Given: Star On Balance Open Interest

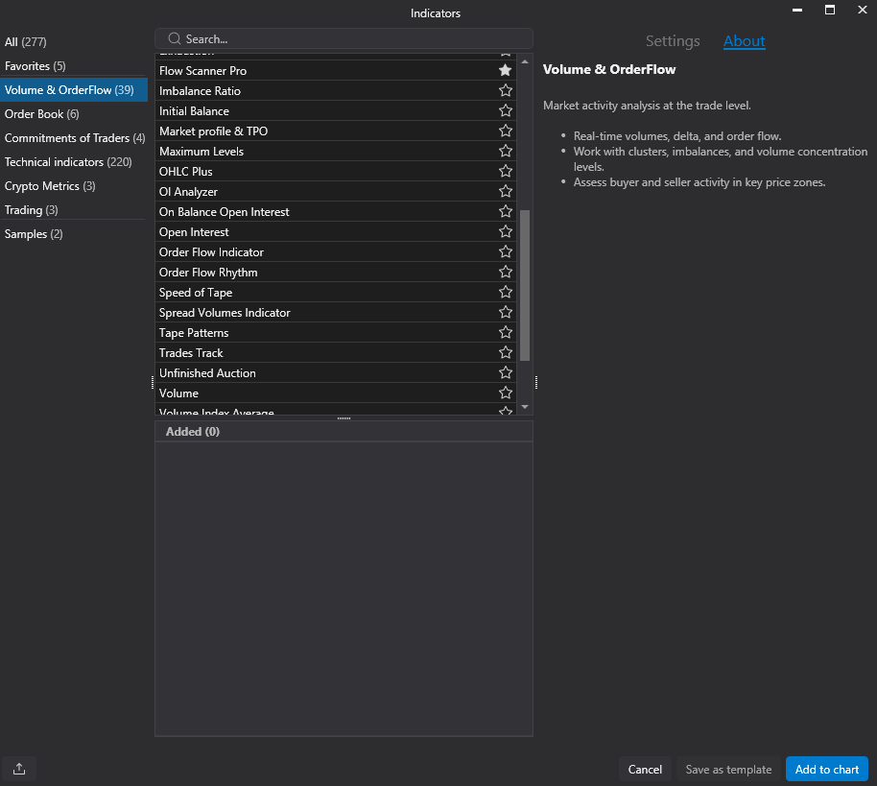Looking at the screenshot, I should [505, 211].
